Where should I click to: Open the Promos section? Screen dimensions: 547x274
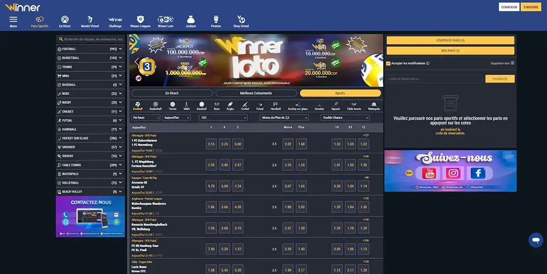(216, 21)
